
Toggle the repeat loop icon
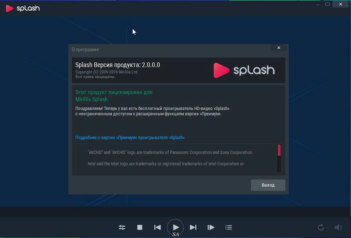click(x=320, y=227)
